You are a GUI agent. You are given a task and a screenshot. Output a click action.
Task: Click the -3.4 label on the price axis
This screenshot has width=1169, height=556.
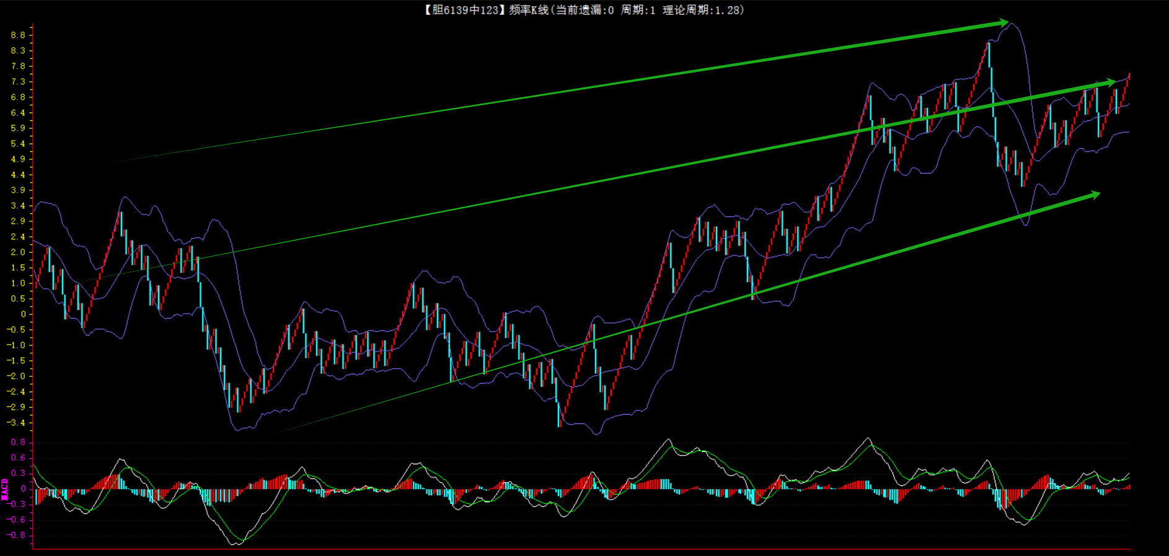pos(16,423)
